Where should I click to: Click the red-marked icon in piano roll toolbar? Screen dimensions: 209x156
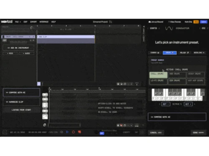pos(121,125)
